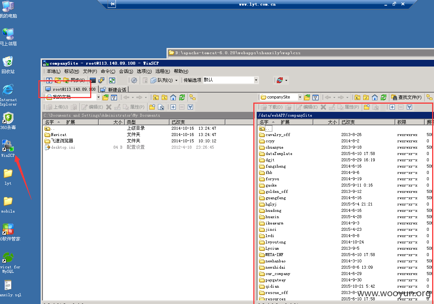Open the 命令(C) menu
This screenshot has height=304, width=434.
108,71
